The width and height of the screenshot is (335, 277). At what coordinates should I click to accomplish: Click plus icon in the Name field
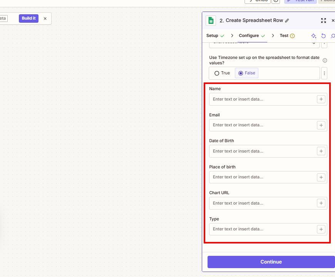[321, 99]
